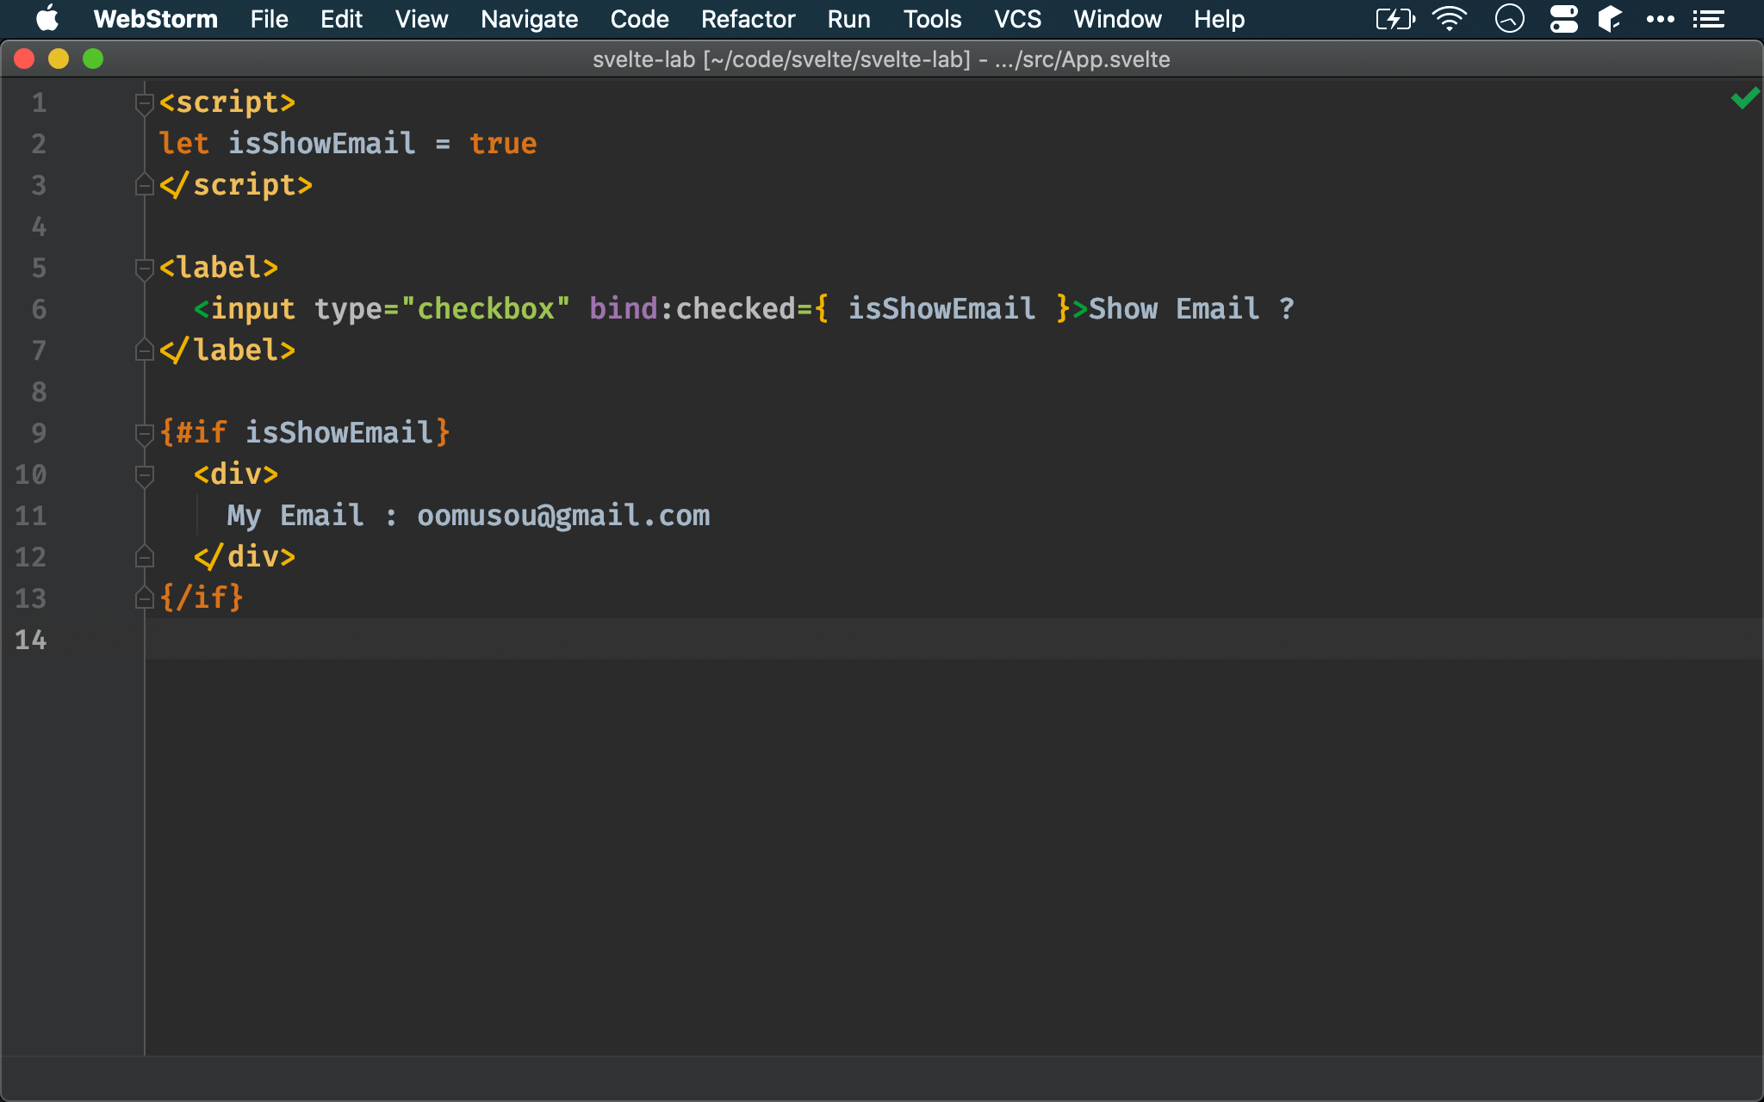
Task: Click line number 6 in the gutter
Action: click(39, 309)
